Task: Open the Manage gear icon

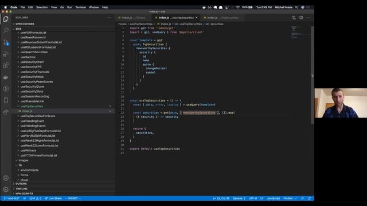Action: [x=6, y=189]
